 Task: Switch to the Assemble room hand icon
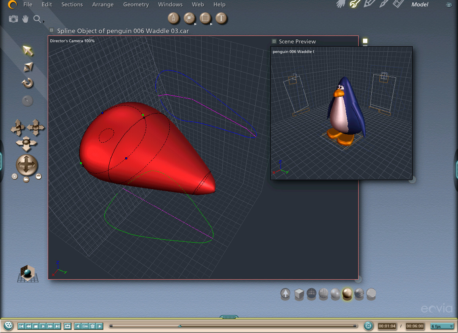click(341, 4)
